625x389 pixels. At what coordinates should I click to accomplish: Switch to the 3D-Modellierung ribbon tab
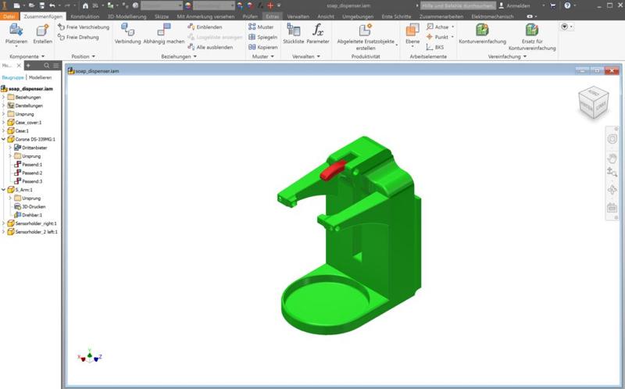click(127, 16)
